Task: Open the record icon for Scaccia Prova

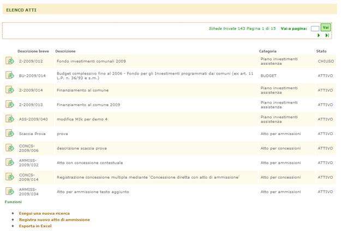Action: (10, 133)
